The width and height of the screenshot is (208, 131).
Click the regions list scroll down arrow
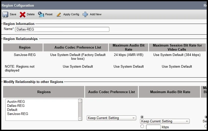[x=80, y=119]
